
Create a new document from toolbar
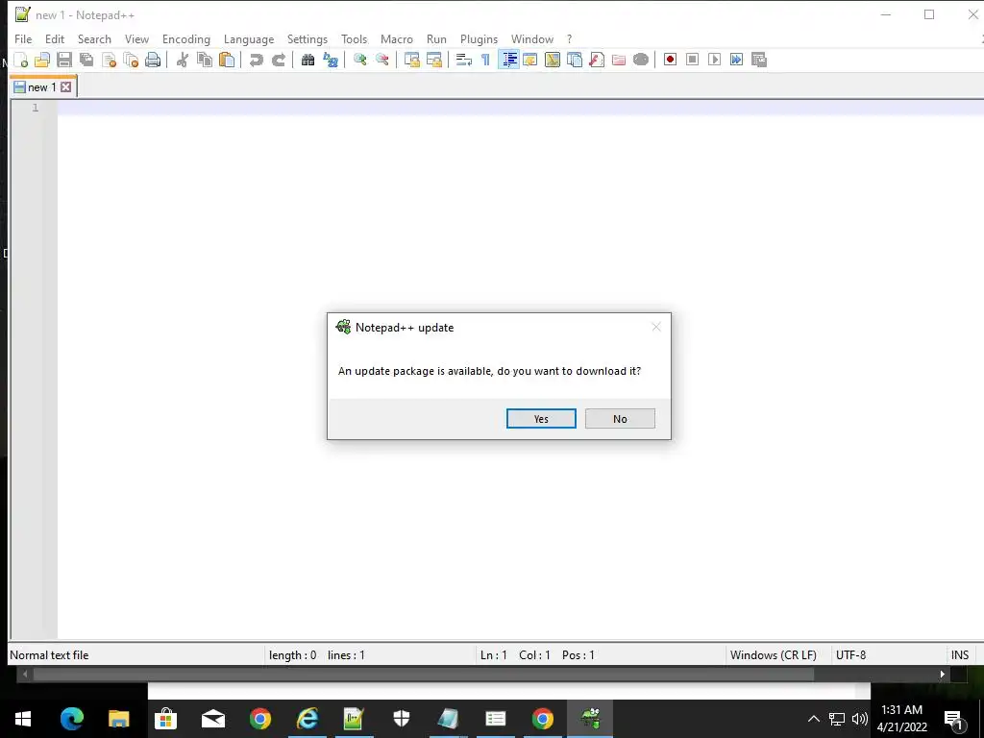coord(21,60)
